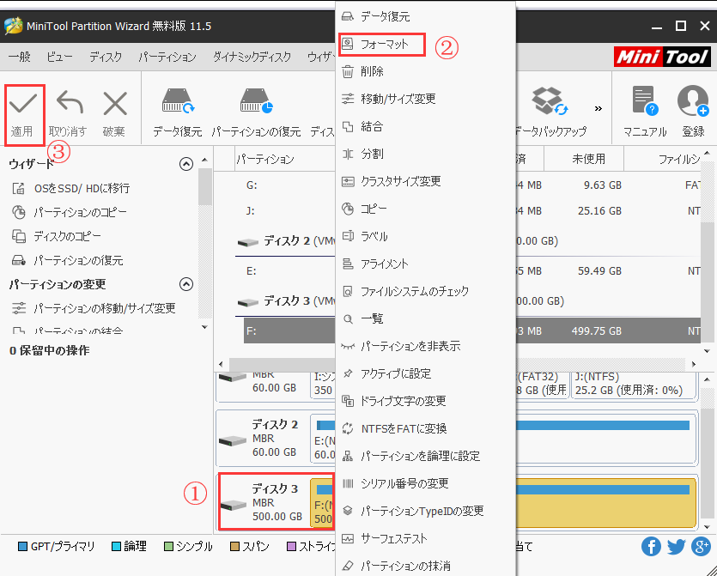This screenshot has height=576, width=717.
Task: Expand the toolbar overflow arrows
Action: point(599,109)
